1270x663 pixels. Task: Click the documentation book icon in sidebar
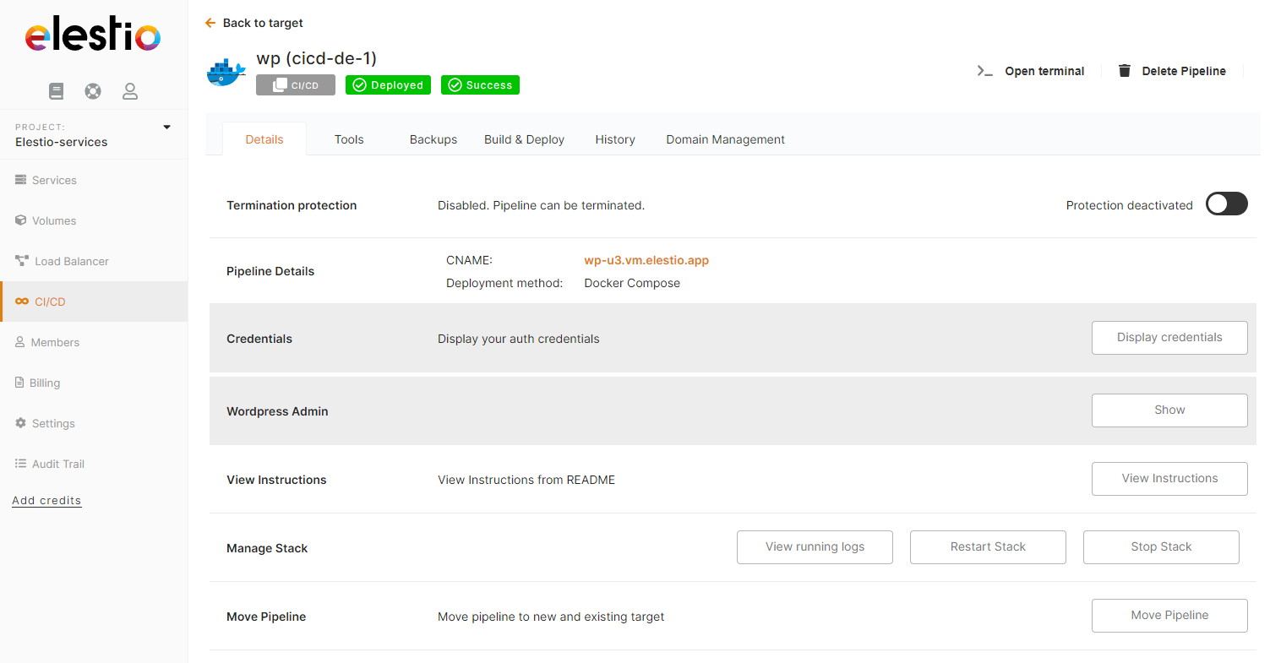click(57, 91)
